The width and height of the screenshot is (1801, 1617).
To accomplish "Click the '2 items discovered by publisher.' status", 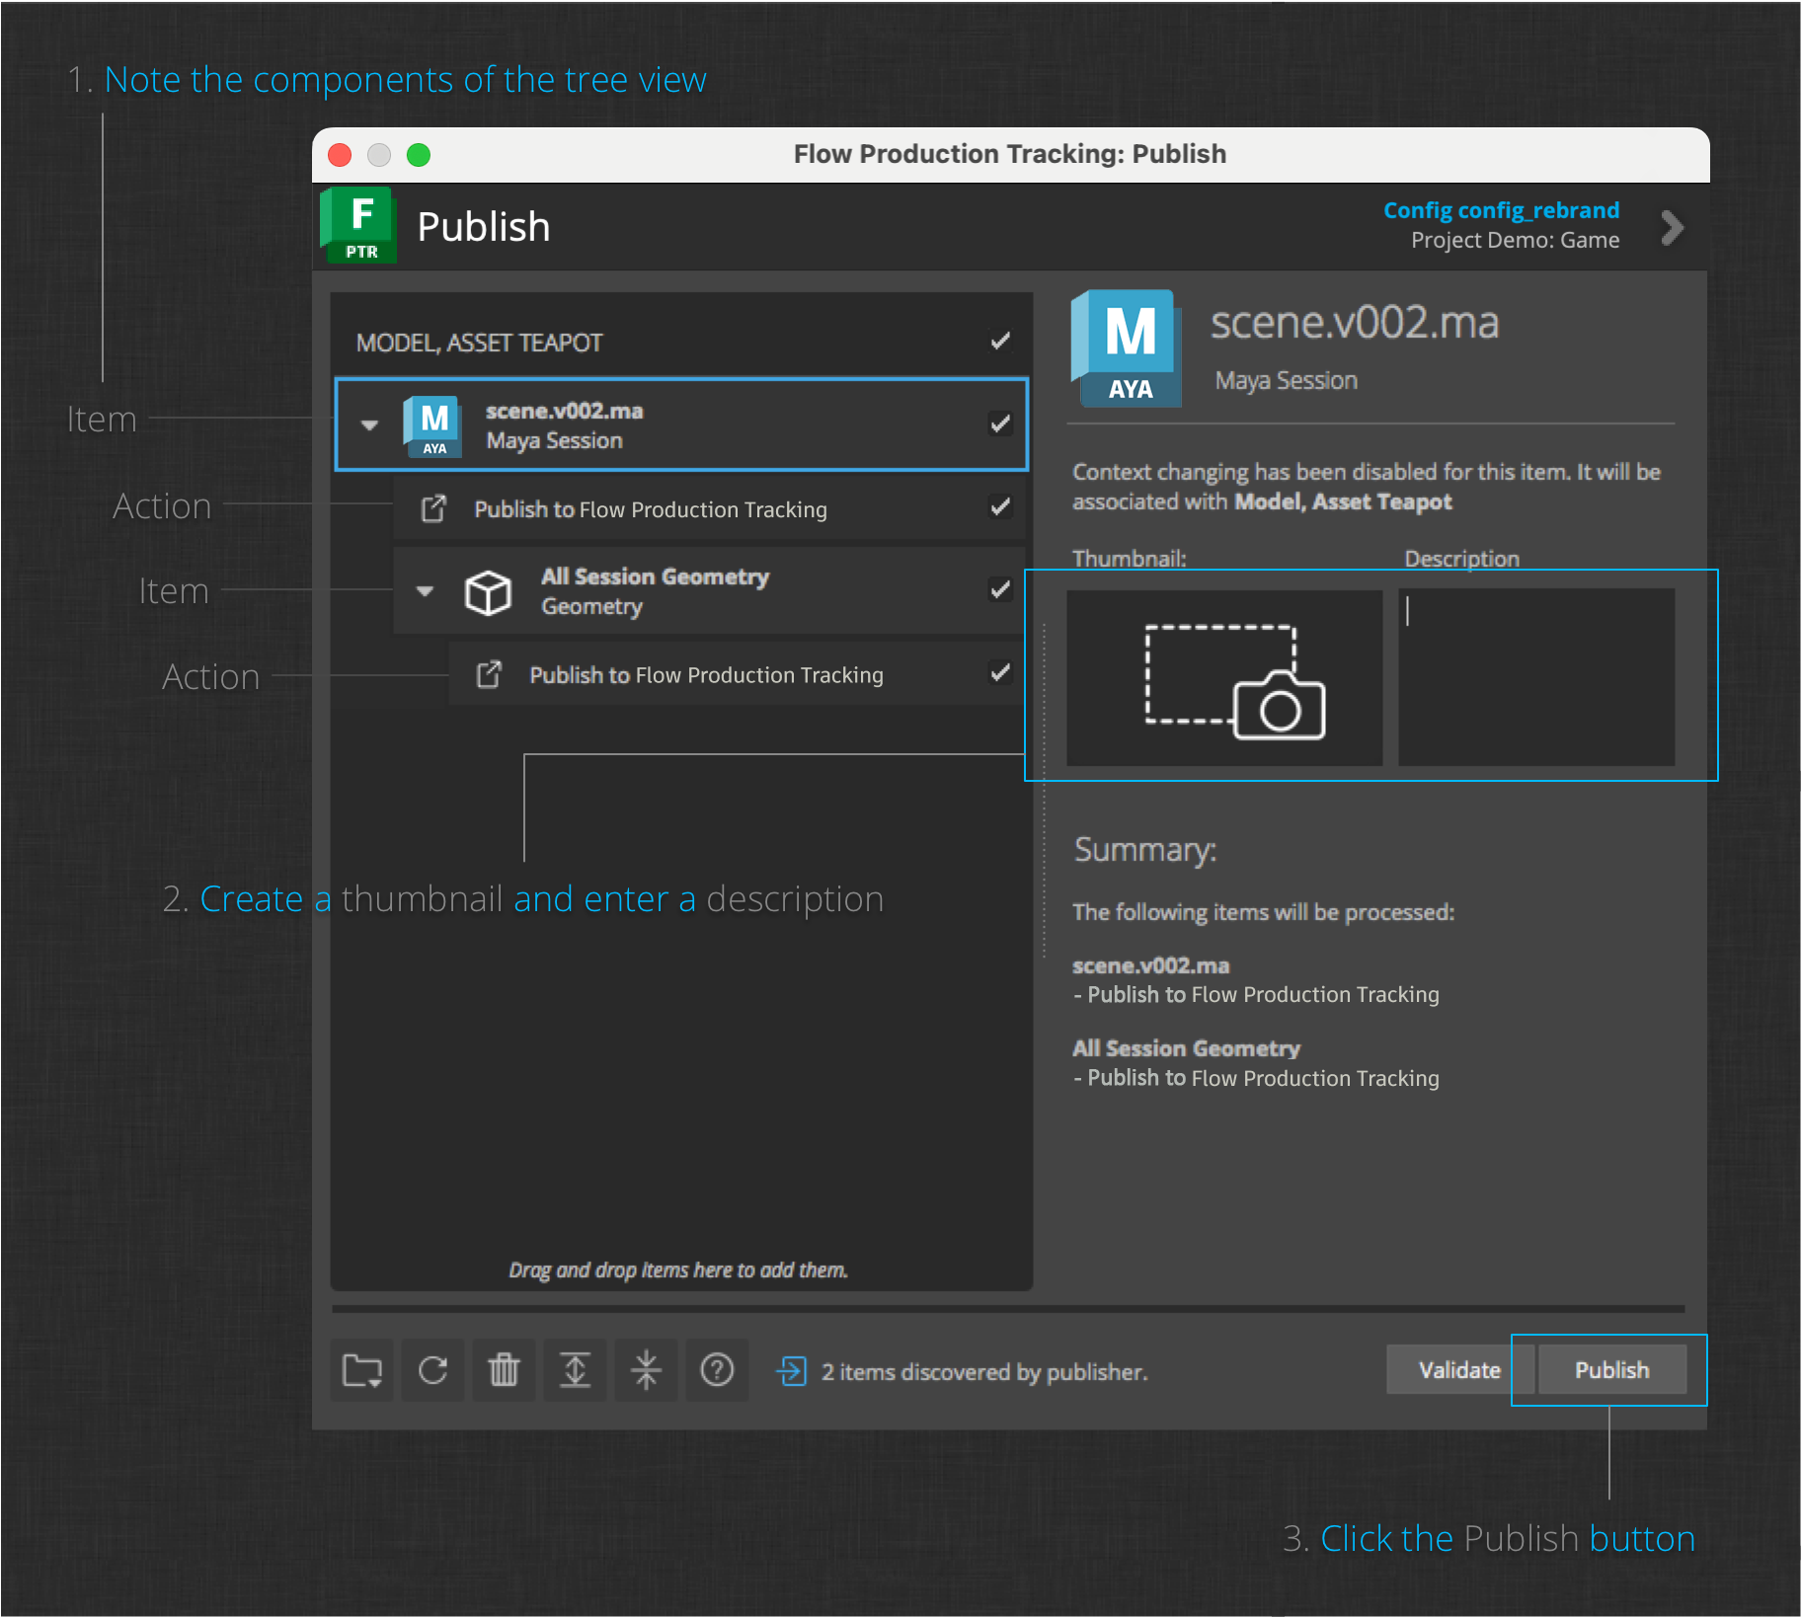I will click(984, 1372).
